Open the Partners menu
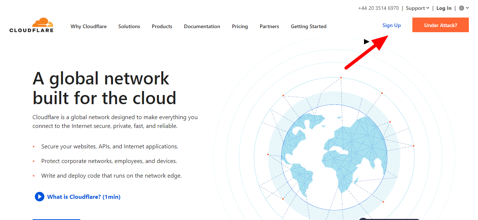The width and height of the screenshot is (478, 220). pyautogui.click(x=269, y=26)
